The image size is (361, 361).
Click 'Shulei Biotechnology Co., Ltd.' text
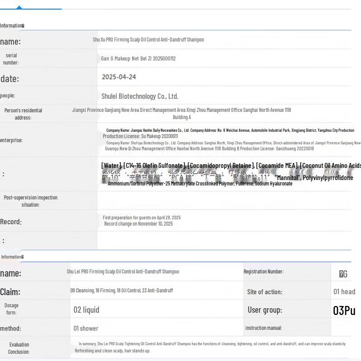coord(140,96)
